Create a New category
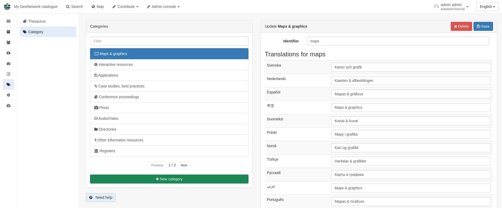 [169, 179]
